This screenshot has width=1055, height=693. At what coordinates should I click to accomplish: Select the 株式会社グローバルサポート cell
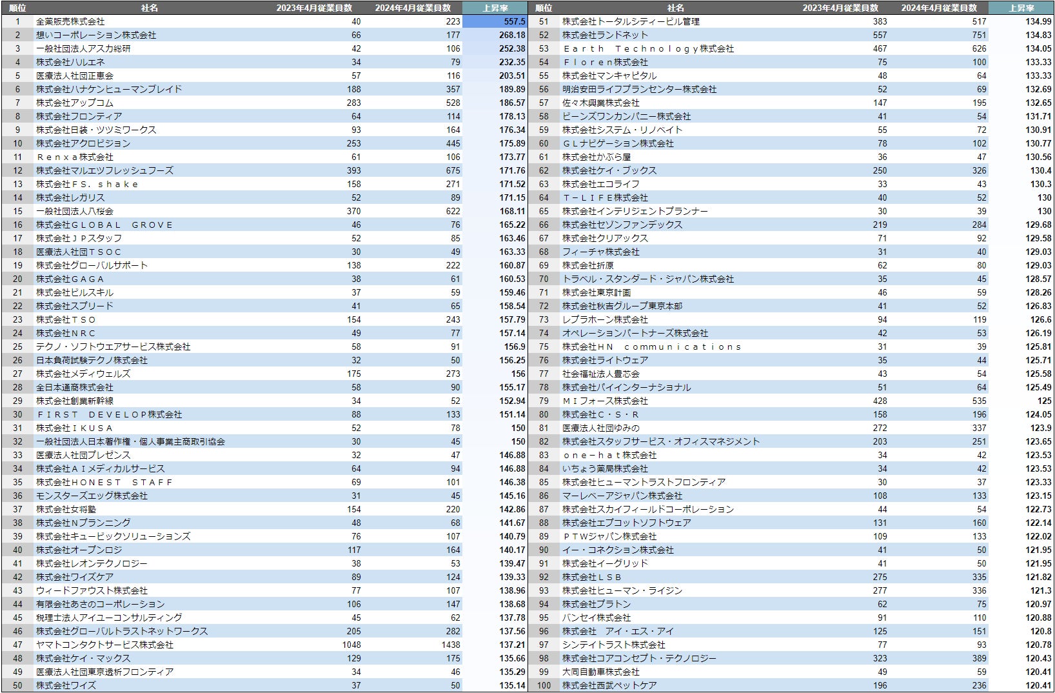[x=92, y=265]
